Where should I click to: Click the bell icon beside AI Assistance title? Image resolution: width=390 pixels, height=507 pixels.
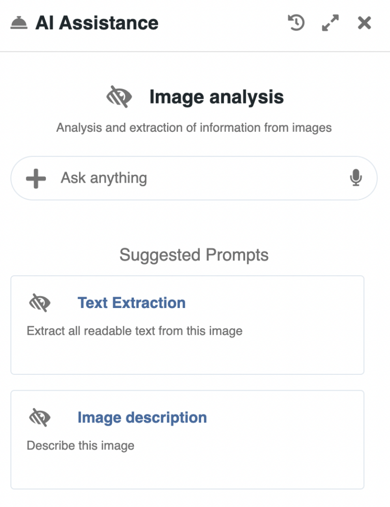19,23
